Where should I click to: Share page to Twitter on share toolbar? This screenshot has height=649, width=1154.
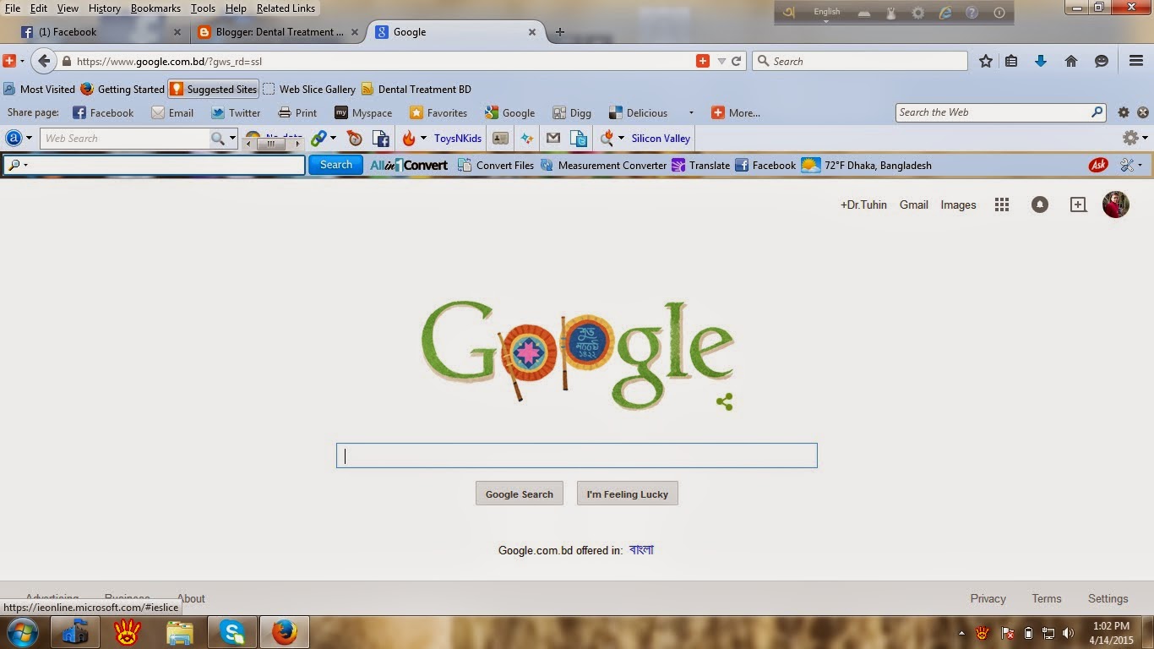click(x=236, y=112)
